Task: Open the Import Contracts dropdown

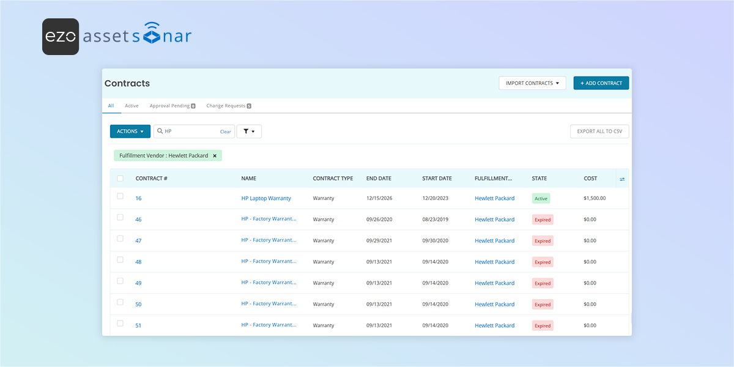Action: click(532, 83)
